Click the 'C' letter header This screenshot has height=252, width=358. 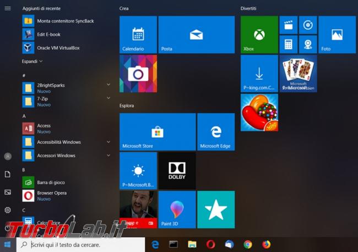coord(24,210)
